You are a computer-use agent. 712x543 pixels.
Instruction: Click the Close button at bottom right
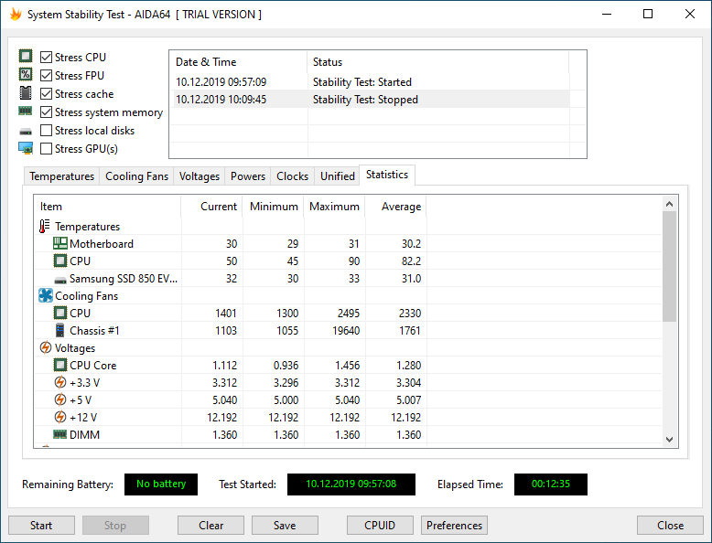pos(670,526)
